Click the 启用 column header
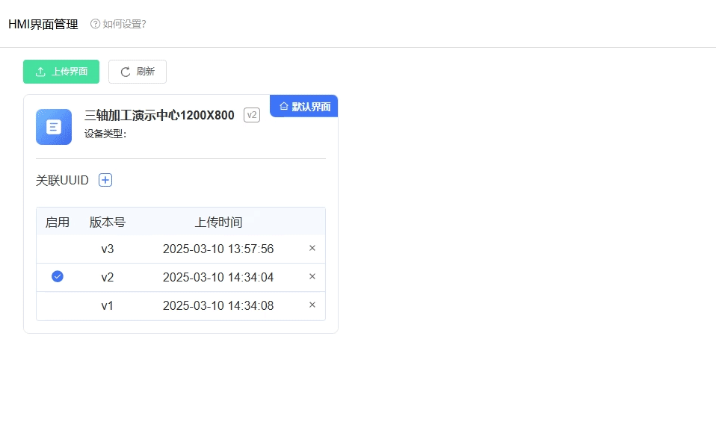Screen dimensions: 716x448 pos(58,222)
